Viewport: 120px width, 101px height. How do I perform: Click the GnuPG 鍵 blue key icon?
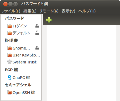click(9, 77)
